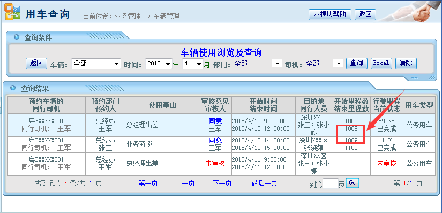442x213 pixels.
Task: Click the globe icon beside 查询结果
Action: pos(13,88)
